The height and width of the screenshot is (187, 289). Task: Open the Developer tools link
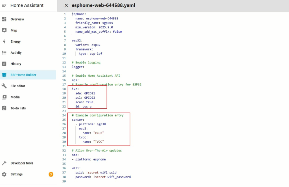pos(22,163)
